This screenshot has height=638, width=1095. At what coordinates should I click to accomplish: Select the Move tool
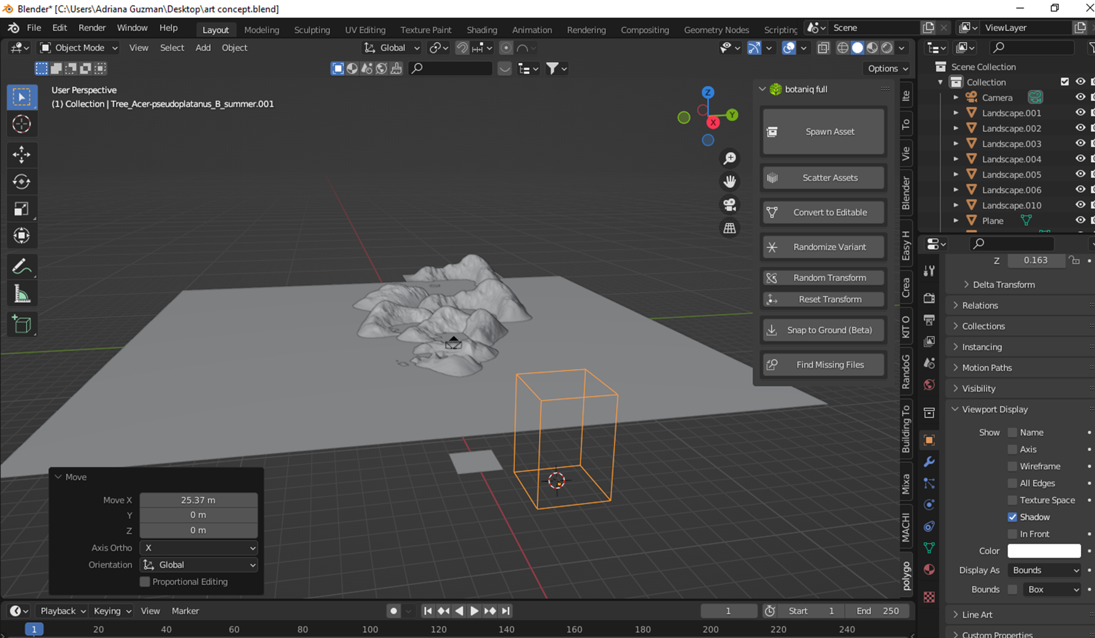click(x=22, y=155)
